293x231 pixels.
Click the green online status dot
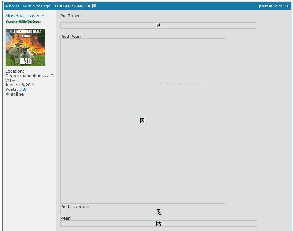[7, 94]
